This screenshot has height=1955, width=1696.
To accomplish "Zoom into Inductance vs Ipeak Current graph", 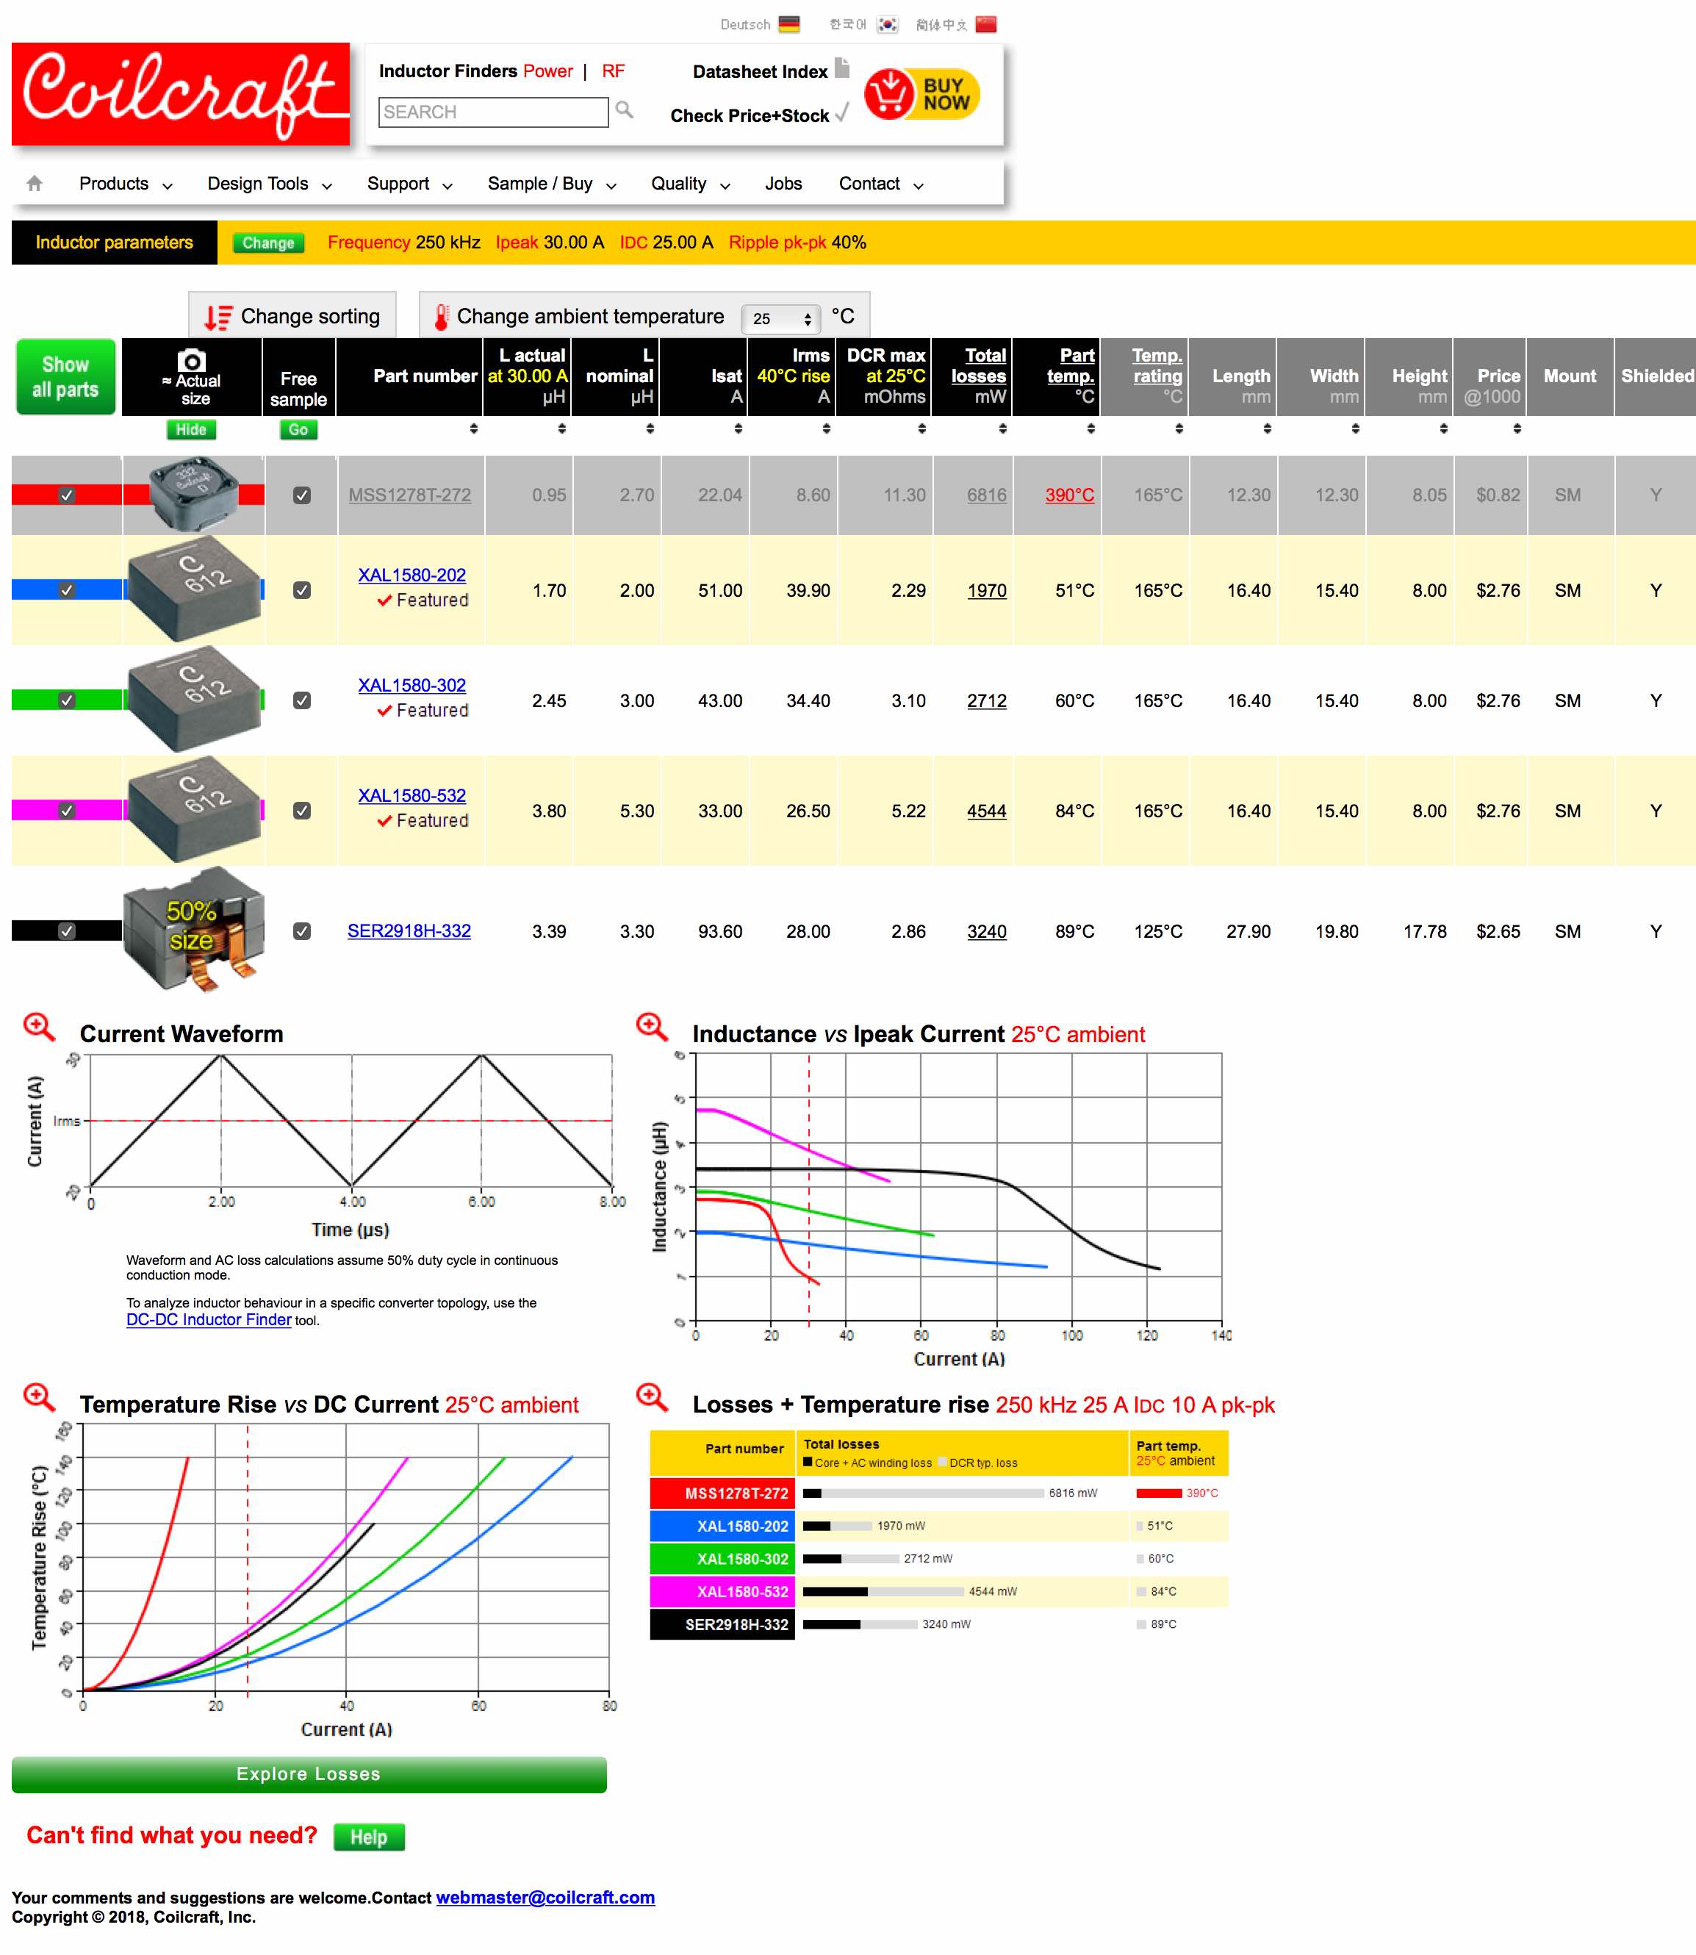I will (651, 1026).
